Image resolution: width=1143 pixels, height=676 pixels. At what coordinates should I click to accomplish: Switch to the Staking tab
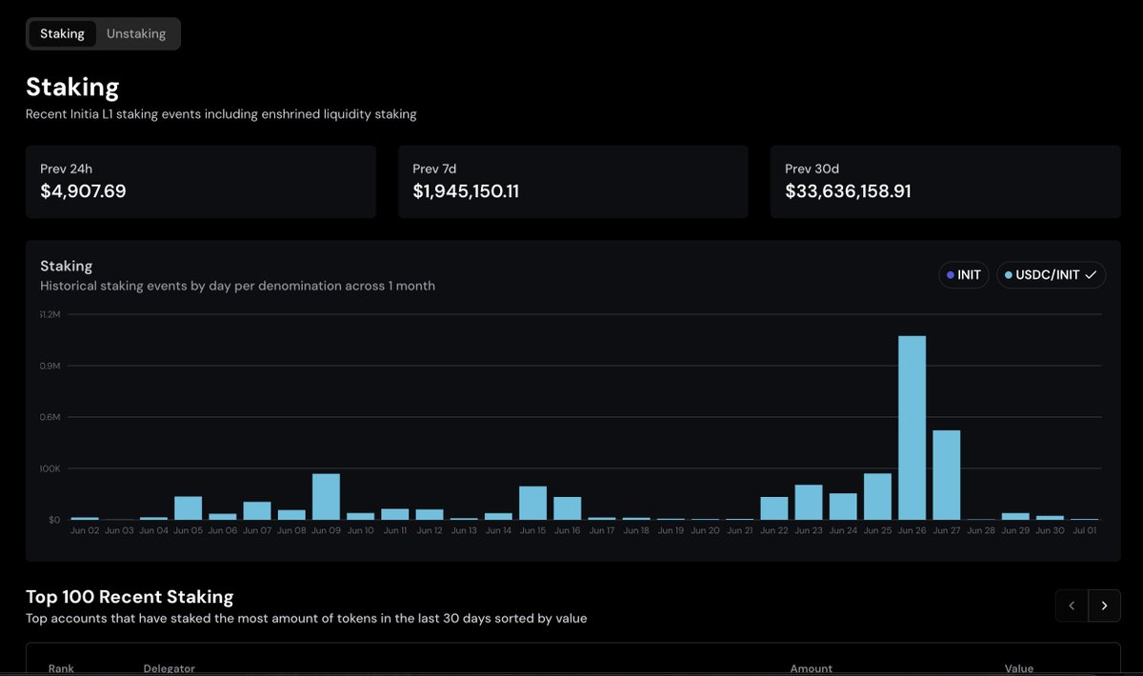point(62,33)
